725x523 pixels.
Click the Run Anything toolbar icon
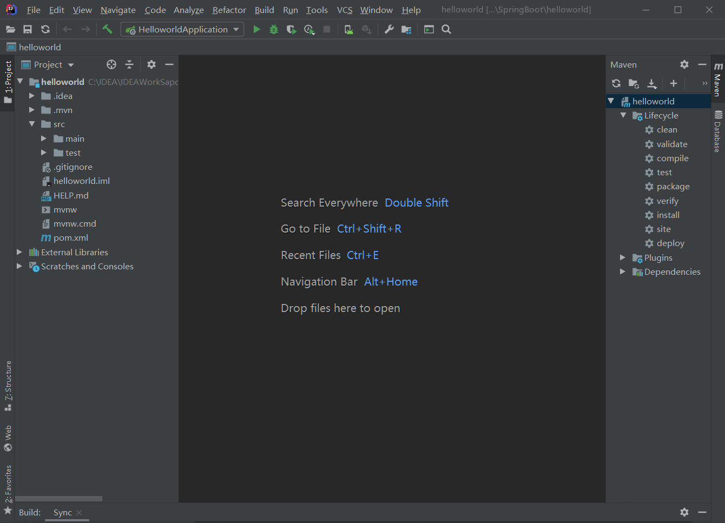point(429,29)
